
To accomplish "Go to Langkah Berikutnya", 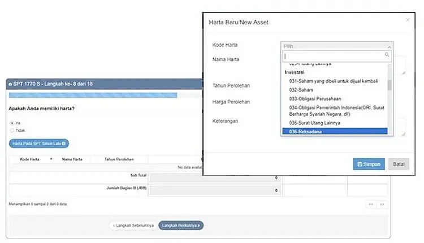I will pos(181,225).
